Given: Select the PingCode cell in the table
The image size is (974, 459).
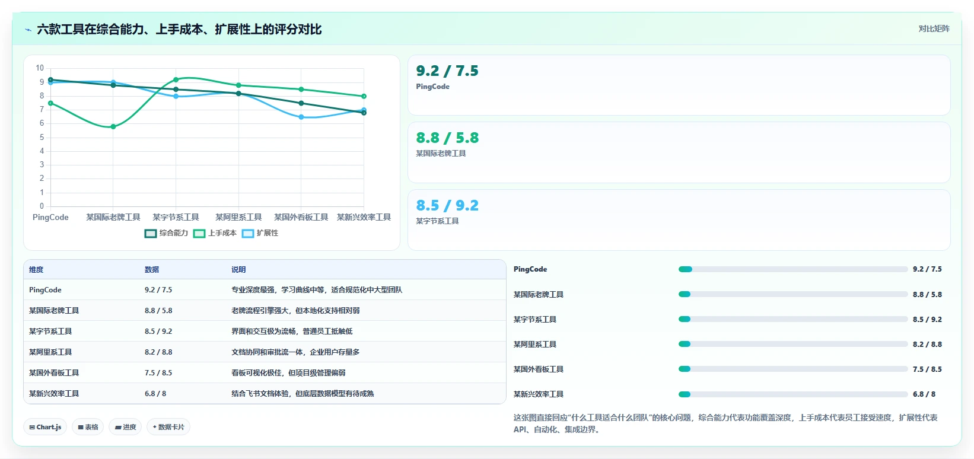Looking at the screenshot, I should 45,290.
